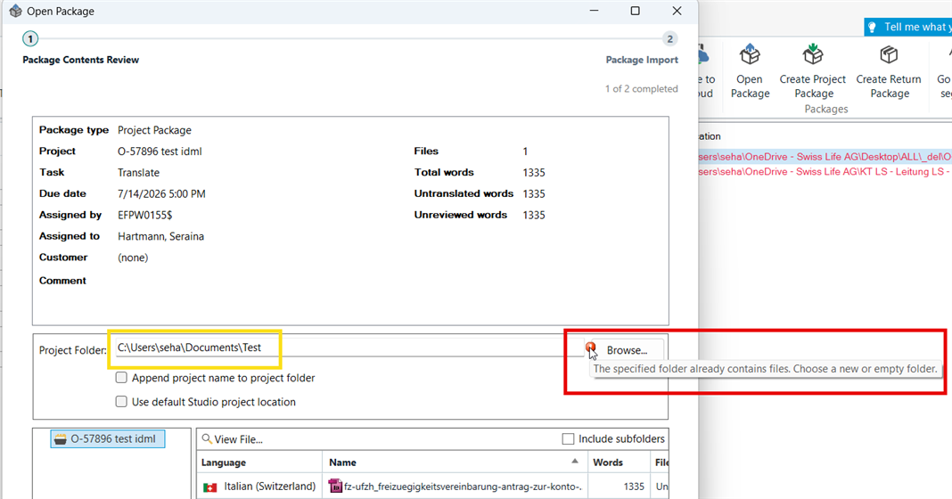This screenshot has height=499, width=952.
Task: Sort by the Name column arrow
Action: 574,462
